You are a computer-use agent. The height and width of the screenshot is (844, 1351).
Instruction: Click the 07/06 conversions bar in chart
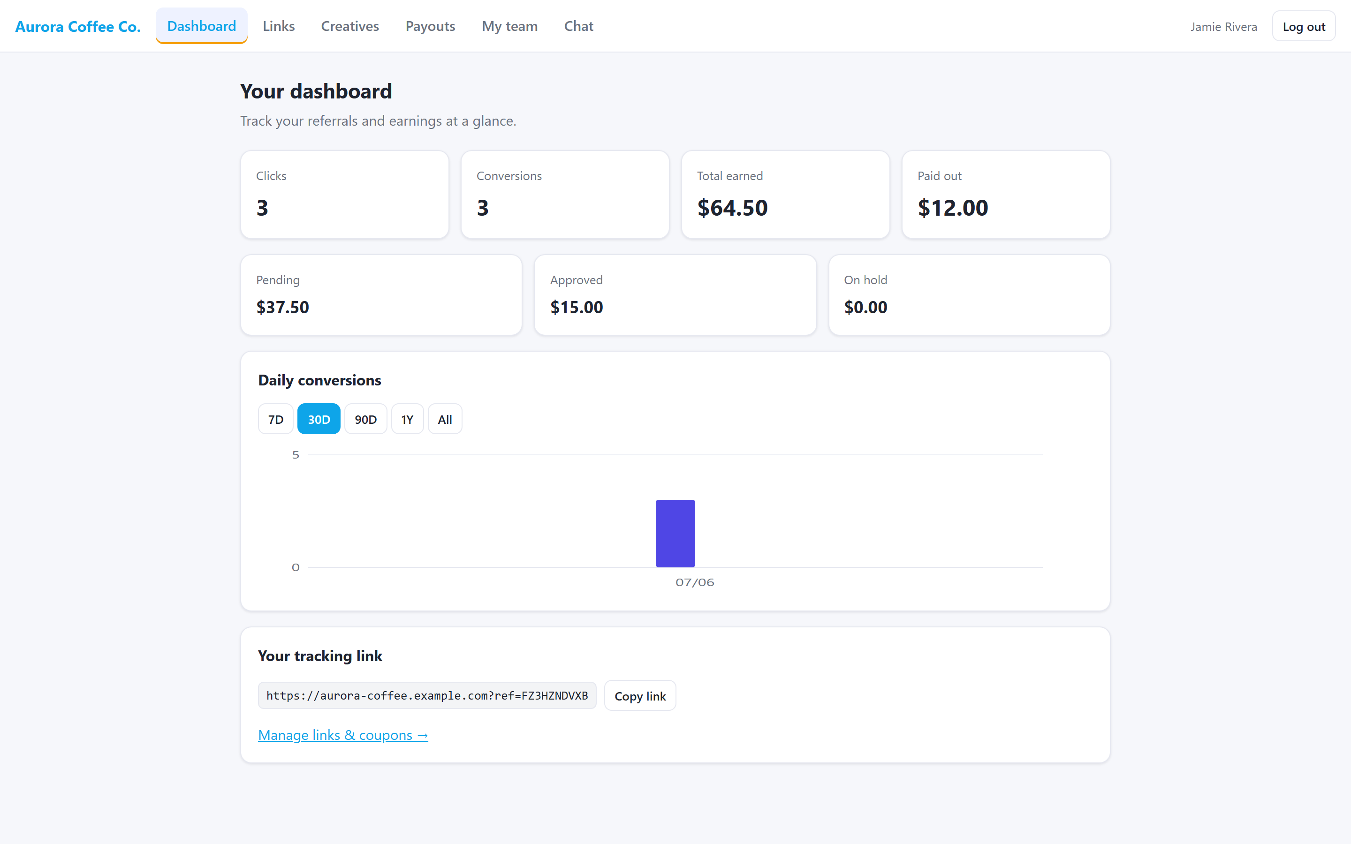(675, 533)
